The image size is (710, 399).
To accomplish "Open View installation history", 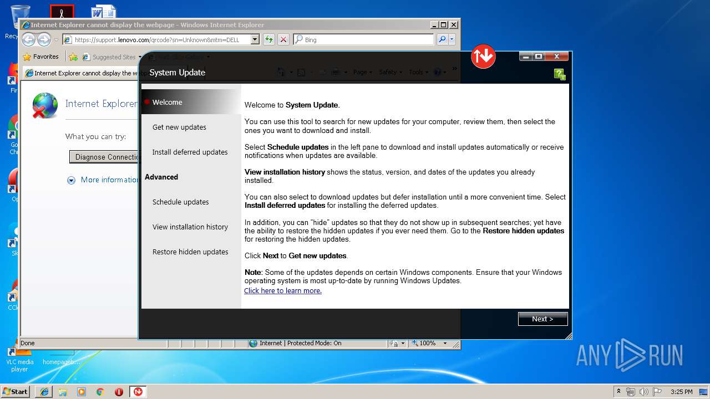I will [191, 227].
